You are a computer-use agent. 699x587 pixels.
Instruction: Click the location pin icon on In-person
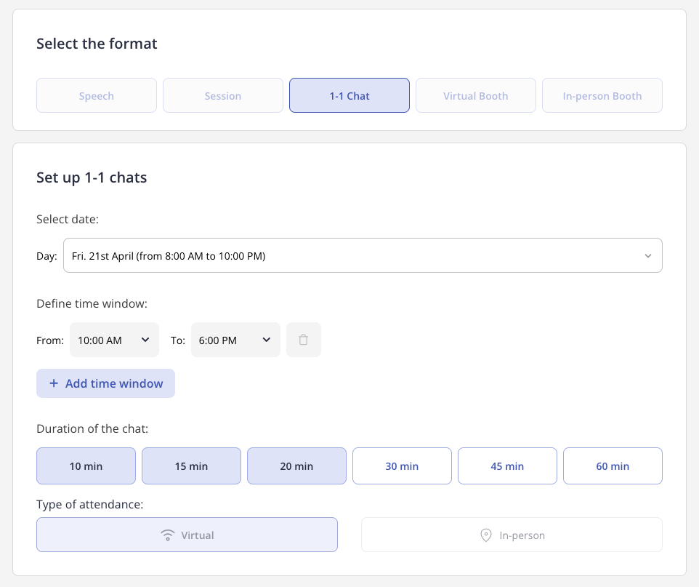[485, 535]
